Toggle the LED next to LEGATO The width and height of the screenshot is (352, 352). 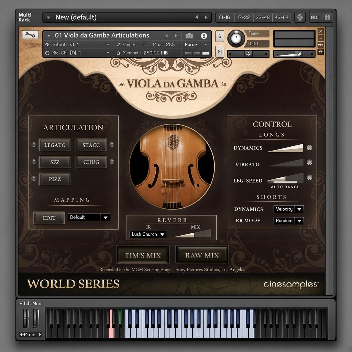(34, 144)
